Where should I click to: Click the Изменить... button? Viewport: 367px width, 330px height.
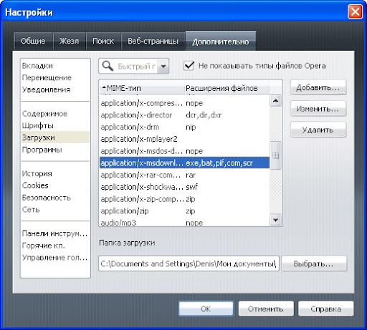318,109
